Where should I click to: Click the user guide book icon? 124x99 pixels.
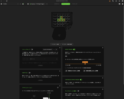click(119, 4)
